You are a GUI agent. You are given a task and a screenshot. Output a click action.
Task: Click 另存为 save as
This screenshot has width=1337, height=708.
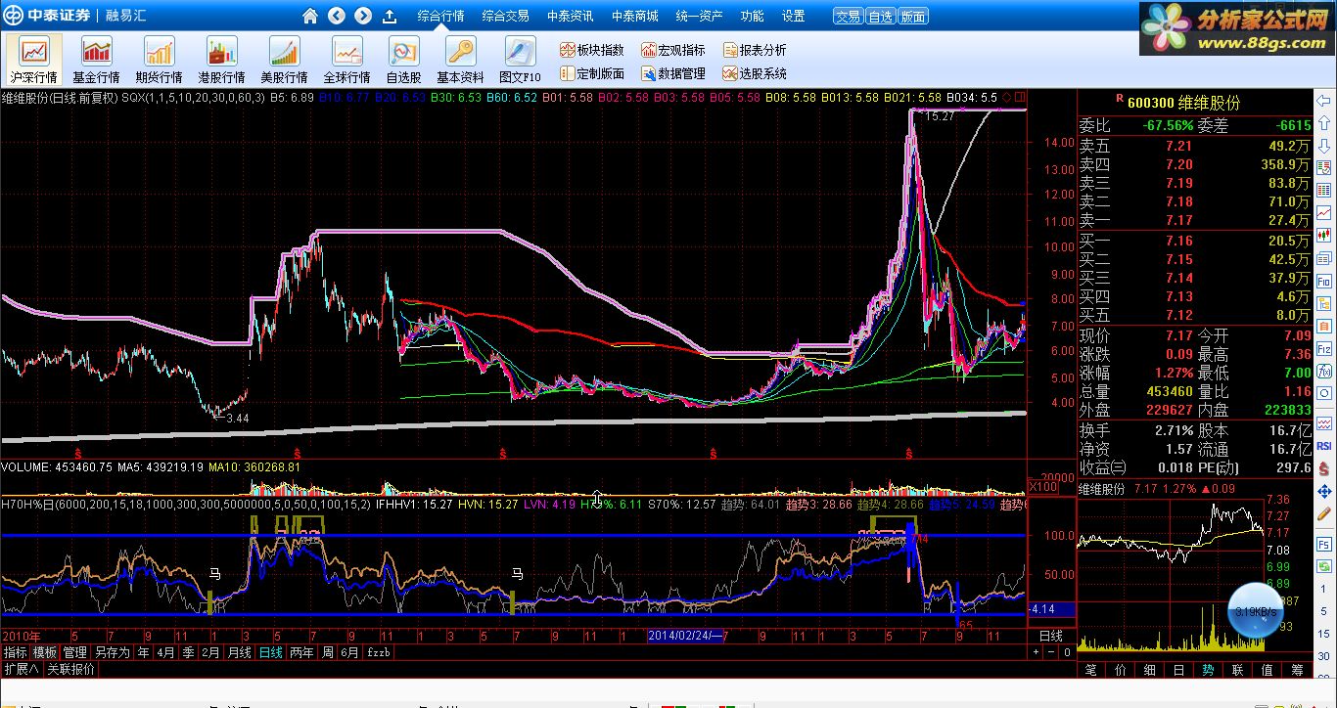pos(113,652)
